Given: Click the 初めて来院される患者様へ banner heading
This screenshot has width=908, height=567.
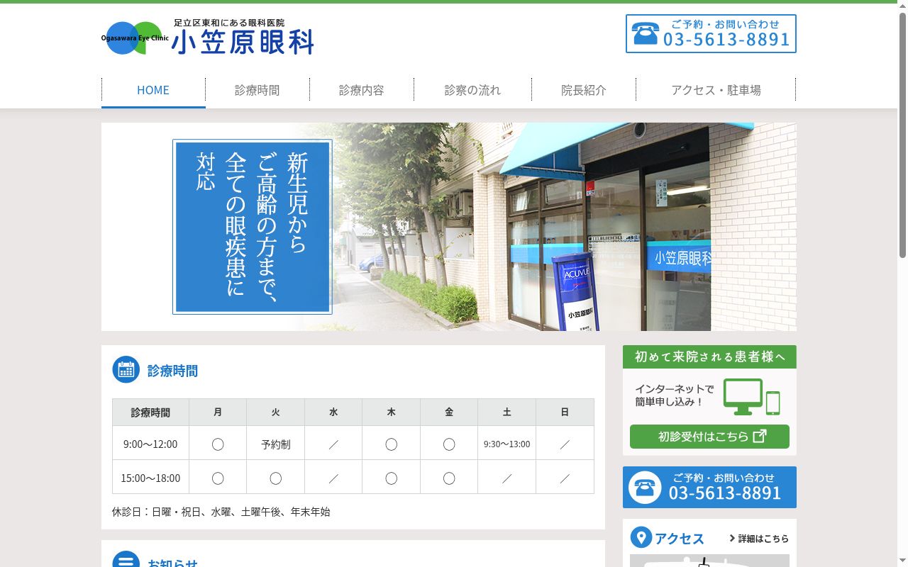Looking at the screenshot, I should (x=709, y=357).
